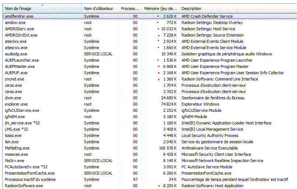
Task: Select csrss.exe using 1 704 K memory
Action: 13,85
